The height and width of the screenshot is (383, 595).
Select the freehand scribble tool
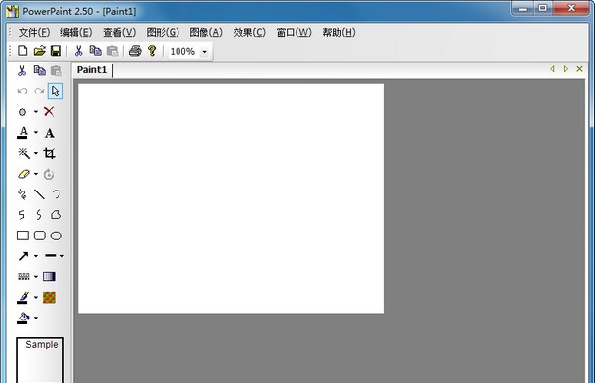point(22,194)
